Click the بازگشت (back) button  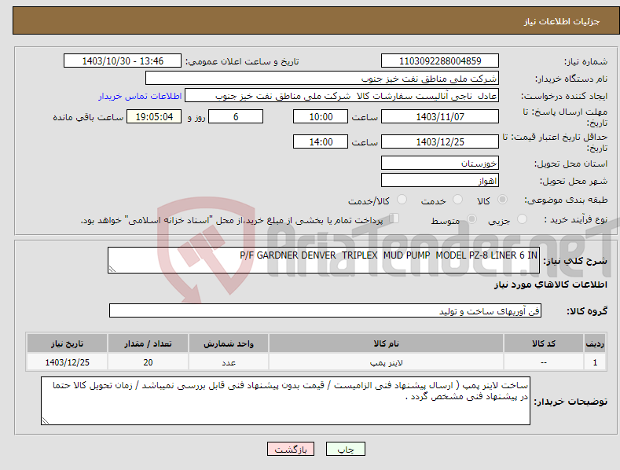click(291, 449)
